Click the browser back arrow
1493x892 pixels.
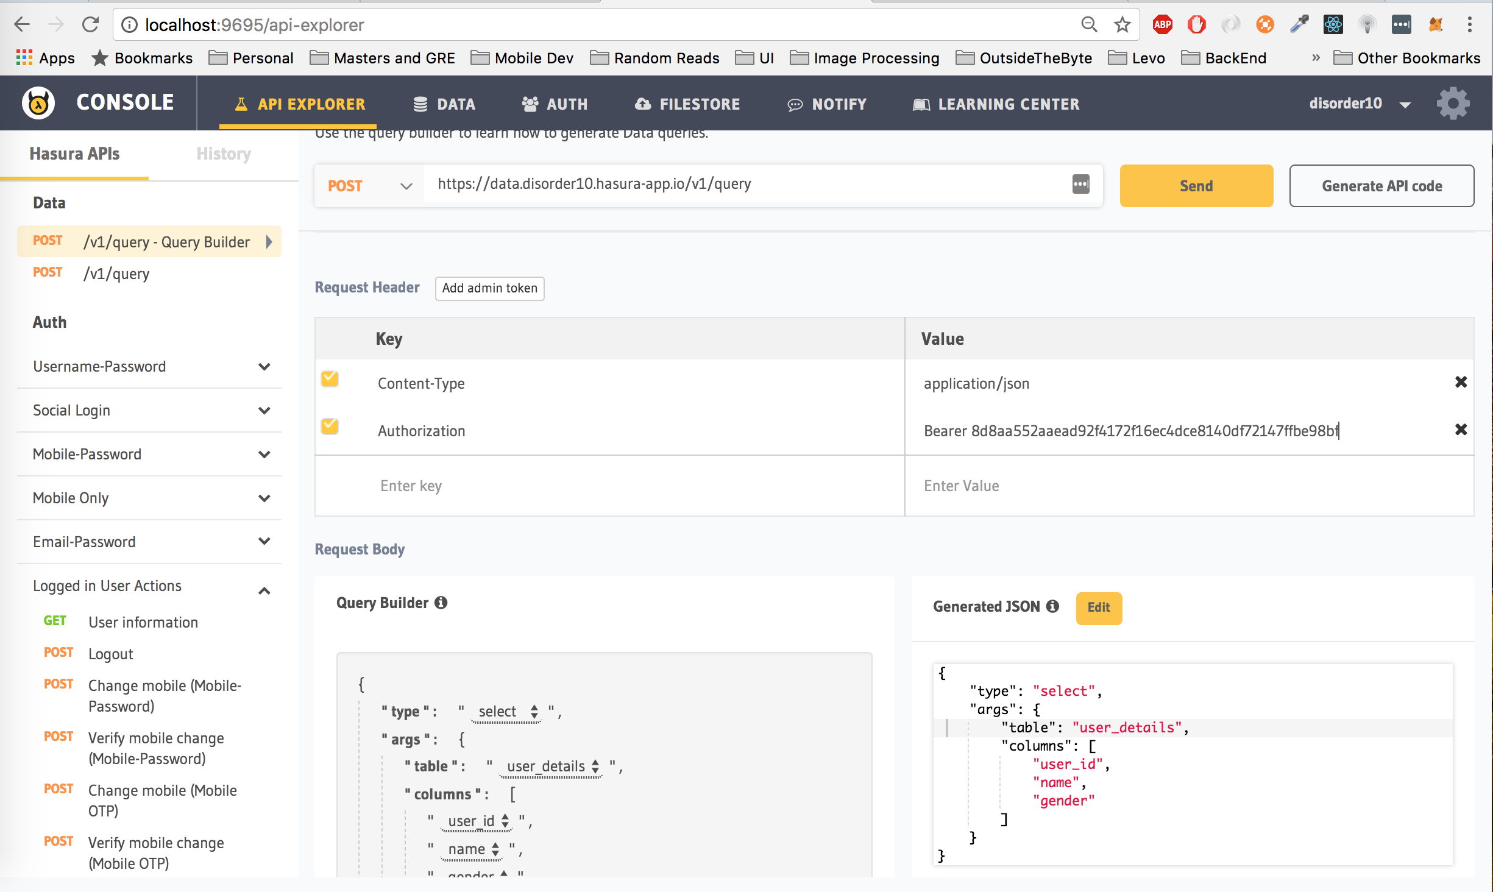pyautogui.click(x=22, y=24)
